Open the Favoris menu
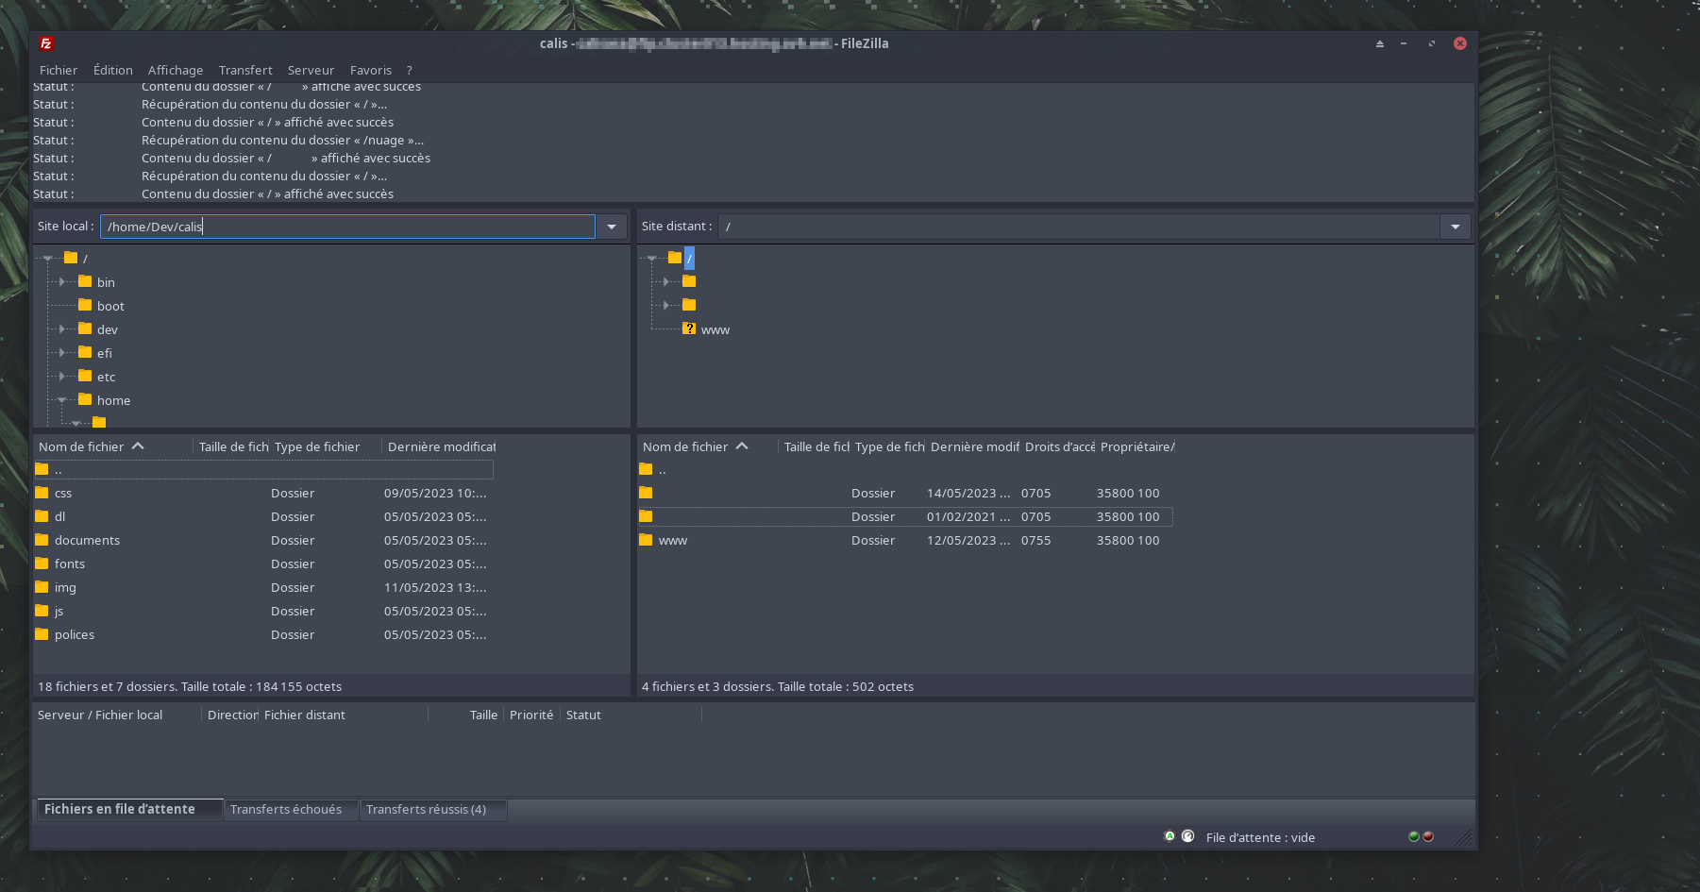This screenshot has width=1700, height=892. click(370, 70)
